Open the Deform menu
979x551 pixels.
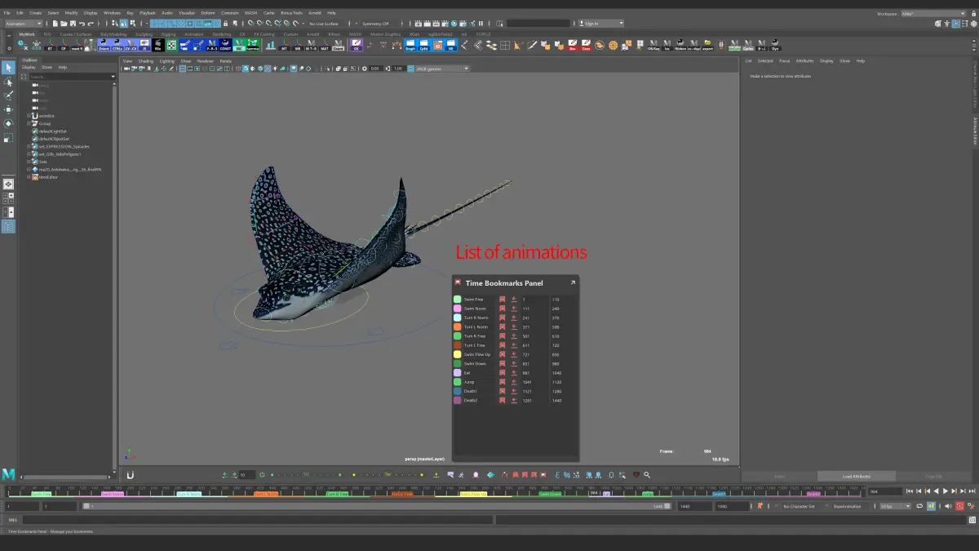208,13
